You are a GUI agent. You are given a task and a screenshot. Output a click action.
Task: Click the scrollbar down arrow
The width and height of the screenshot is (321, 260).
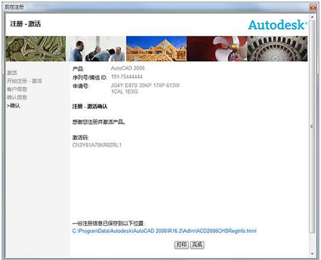pyautogui.click(x=312, y=254)
